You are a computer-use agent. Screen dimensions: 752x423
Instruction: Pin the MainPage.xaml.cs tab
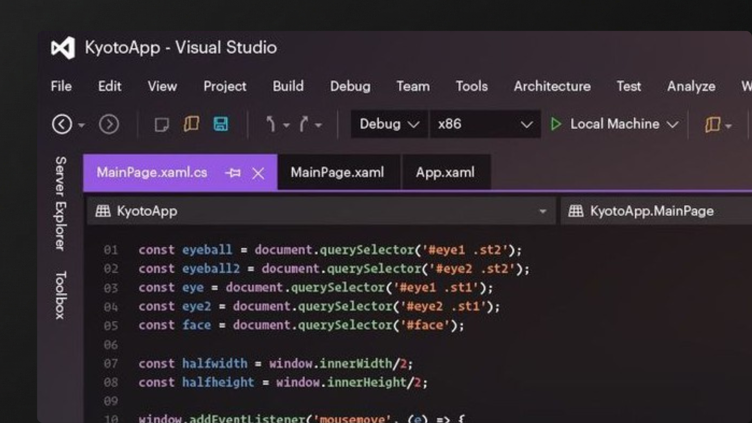(233, 173)
